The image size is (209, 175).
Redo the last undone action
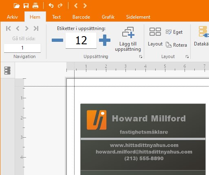tap(60, 6)
